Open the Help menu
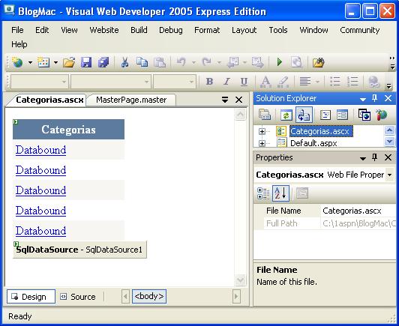The image size is (399, 326). pos(19,44)
